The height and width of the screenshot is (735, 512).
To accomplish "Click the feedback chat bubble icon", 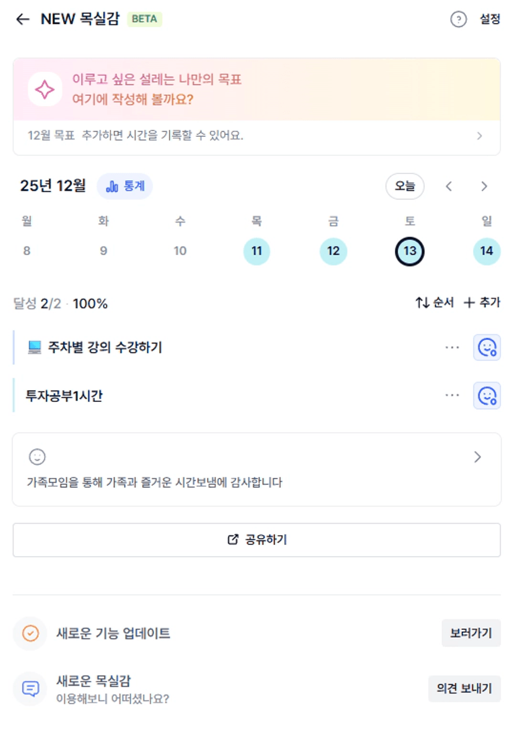I will point(30,689).
